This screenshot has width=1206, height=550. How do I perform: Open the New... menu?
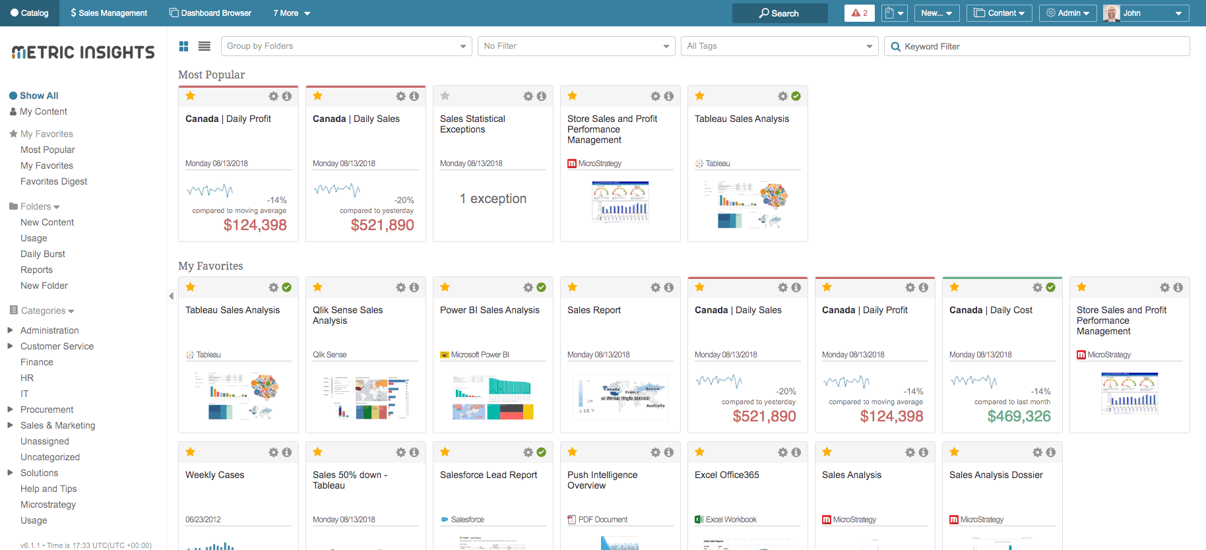coord(937,13)
